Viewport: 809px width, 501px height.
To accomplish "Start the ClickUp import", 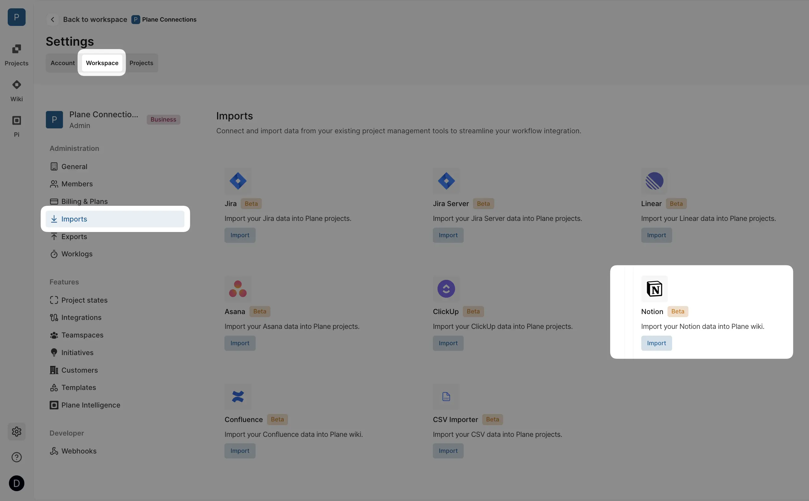I will 448,343.
